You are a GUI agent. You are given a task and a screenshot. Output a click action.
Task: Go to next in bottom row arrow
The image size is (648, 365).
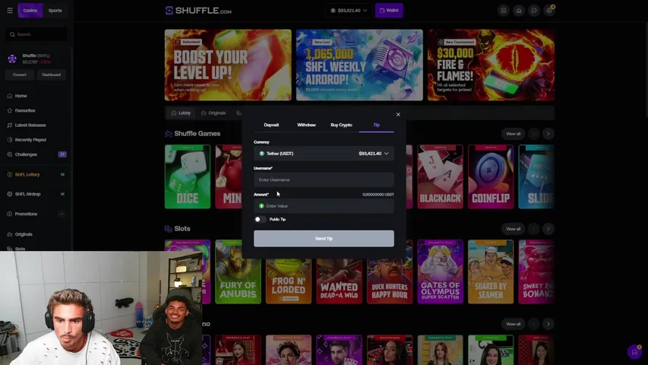coord(548,324)
